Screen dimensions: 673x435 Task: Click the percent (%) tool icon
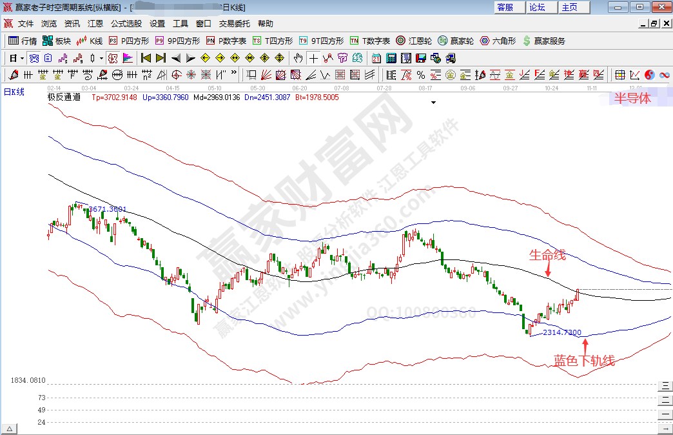[x=420, y=74]
